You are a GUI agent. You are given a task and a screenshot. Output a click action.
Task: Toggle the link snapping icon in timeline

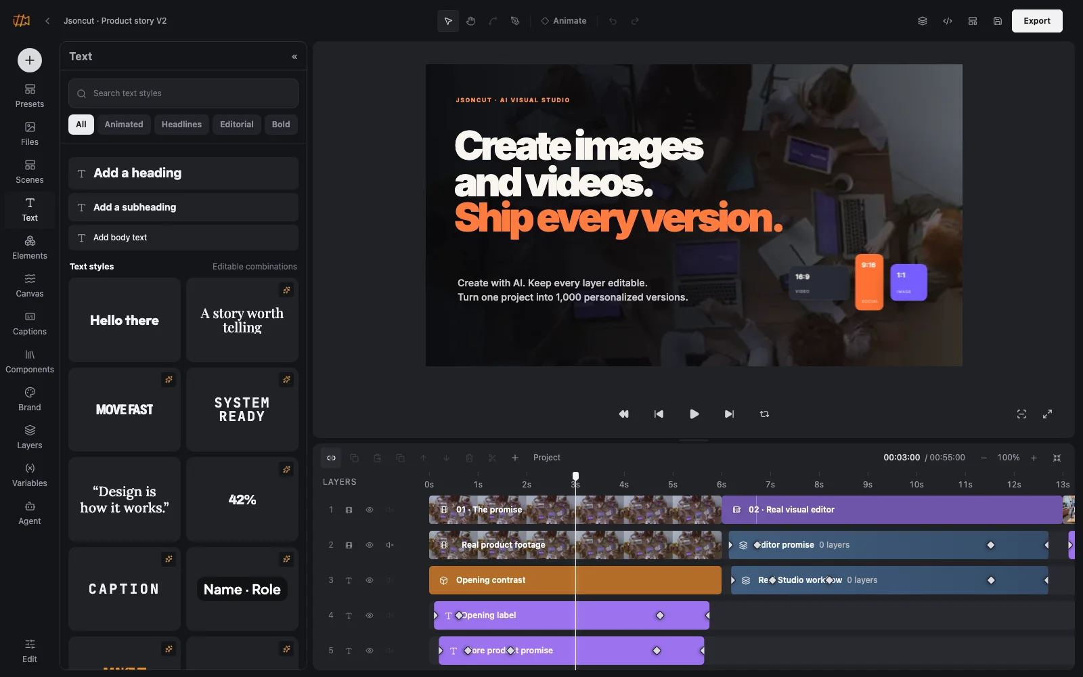click(331, 458)
